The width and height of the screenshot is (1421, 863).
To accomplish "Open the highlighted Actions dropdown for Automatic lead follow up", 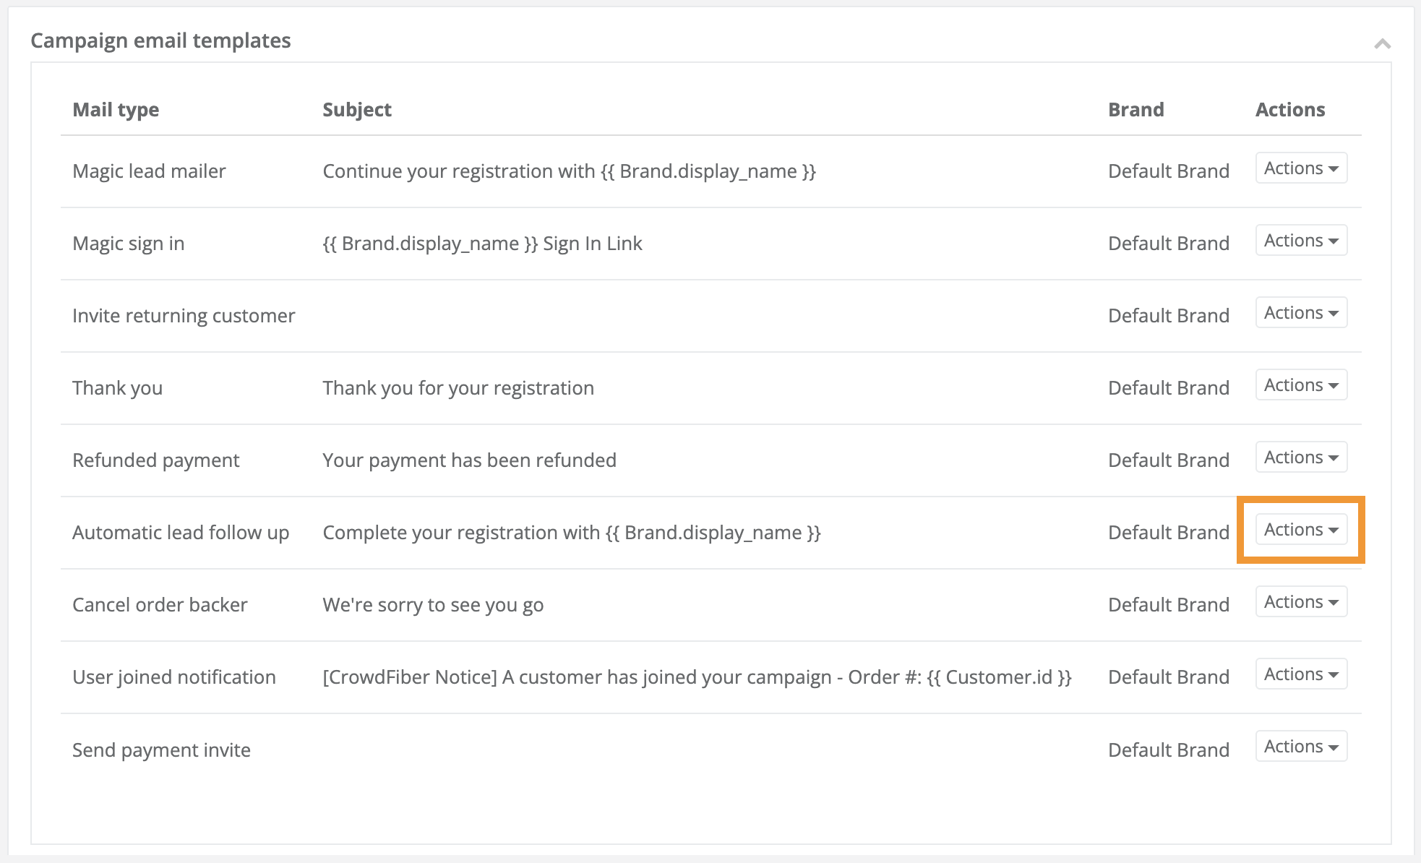I will 1300,529.
